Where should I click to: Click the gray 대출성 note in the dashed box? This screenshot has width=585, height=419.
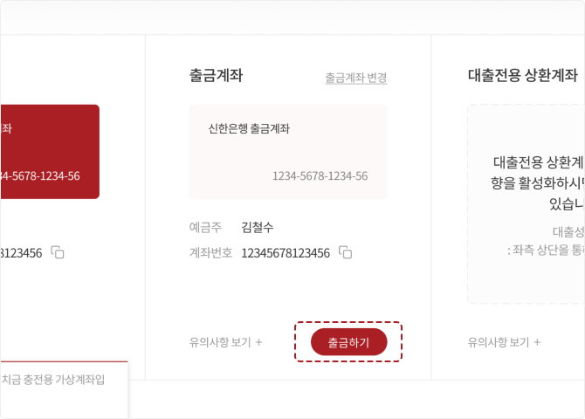click(568, 231)
